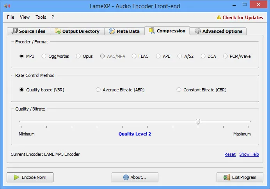This screenshot has width=270, height=189.
Task: Choose the FLAC encoder option
Action: point(135,56)
